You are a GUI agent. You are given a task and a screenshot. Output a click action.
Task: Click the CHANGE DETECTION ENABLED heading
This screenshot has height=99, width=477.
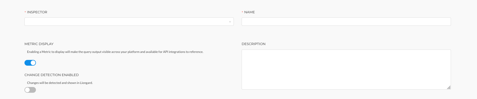coord(52,75)
